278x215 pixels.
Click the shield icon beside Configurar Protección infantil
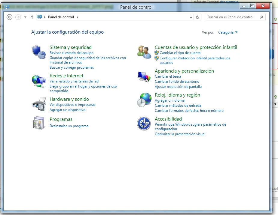coord(157,58)
